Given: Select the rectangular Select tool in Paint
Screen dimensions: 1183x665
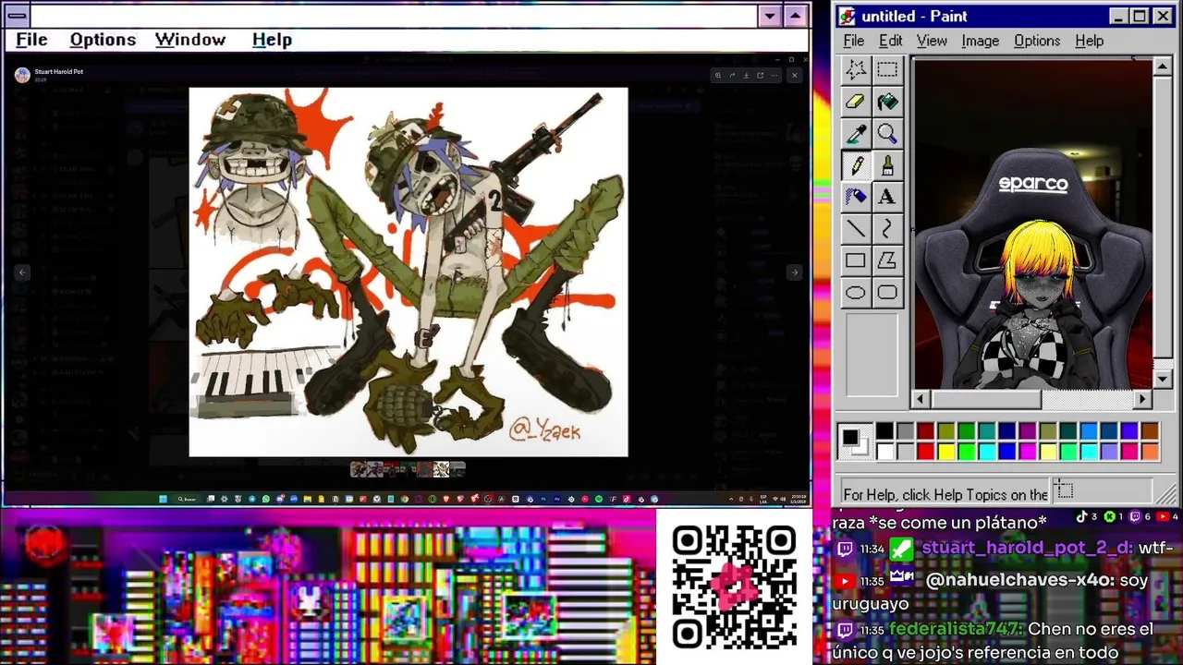Looking at the screenshot, I should [887, 69].
